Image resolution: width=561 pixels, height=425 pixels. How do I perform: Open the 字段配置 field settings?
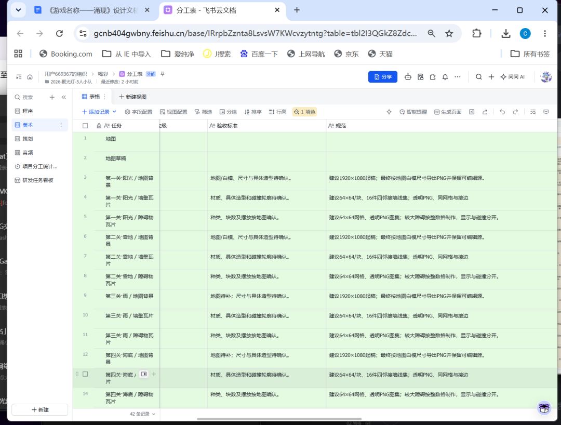click(139, 112)
